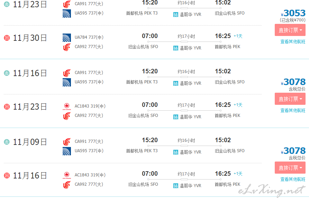The height and width of the screenshot is (202, 309).
Task: Click the Air Canada logo beside AC1843 on 11月23日
Action: tap(66, 107)
